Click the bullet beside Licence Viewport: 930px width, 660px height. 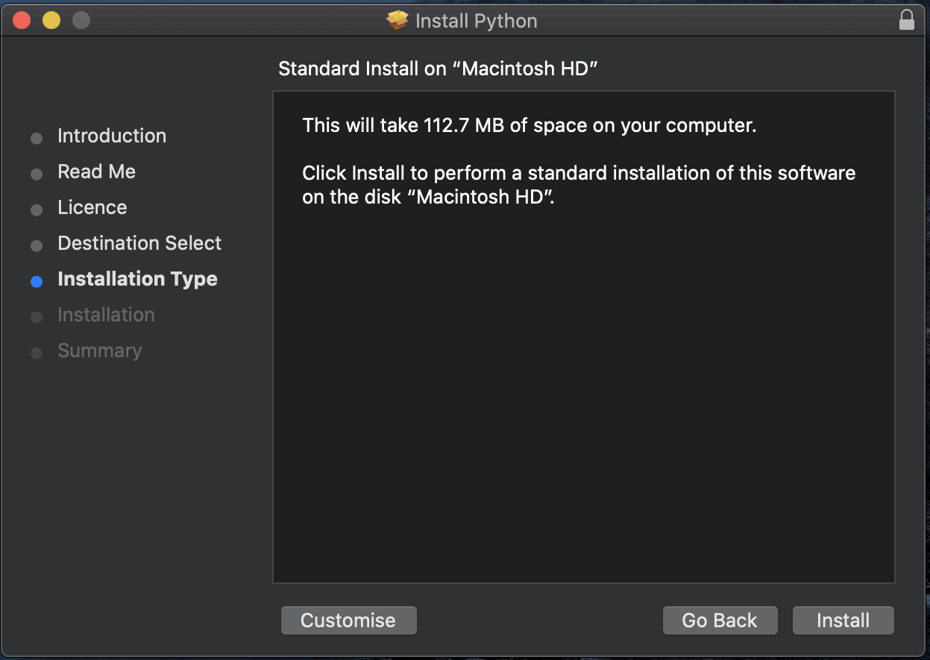(x=37, y=210)
